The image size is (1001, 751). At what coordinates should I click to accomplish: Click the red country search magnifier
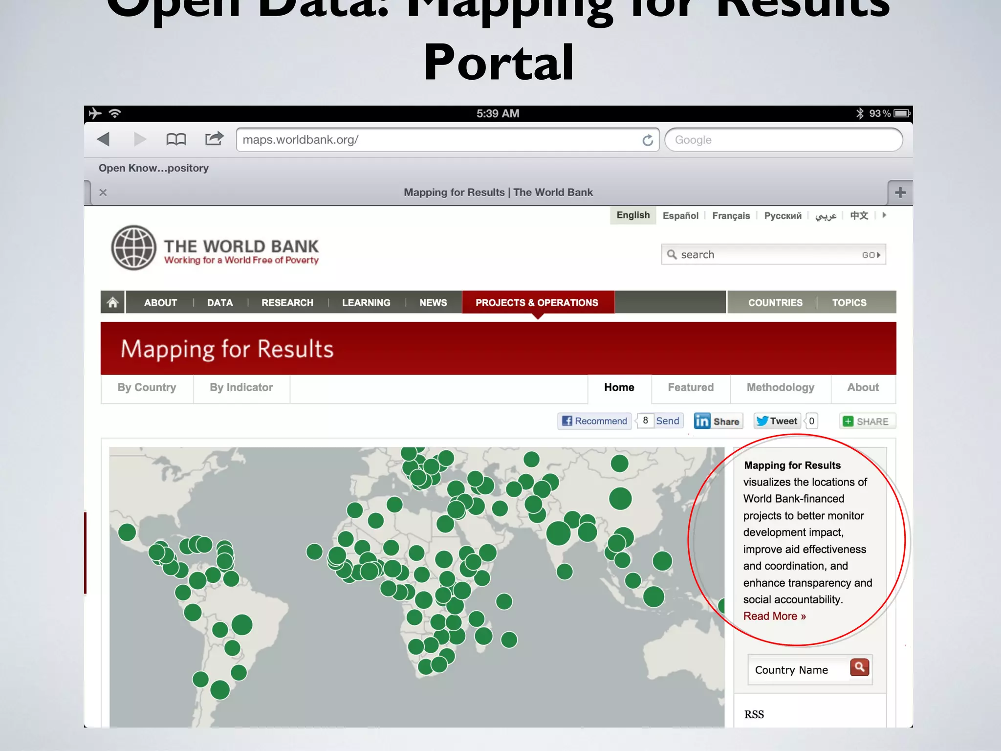coord(860,667)
